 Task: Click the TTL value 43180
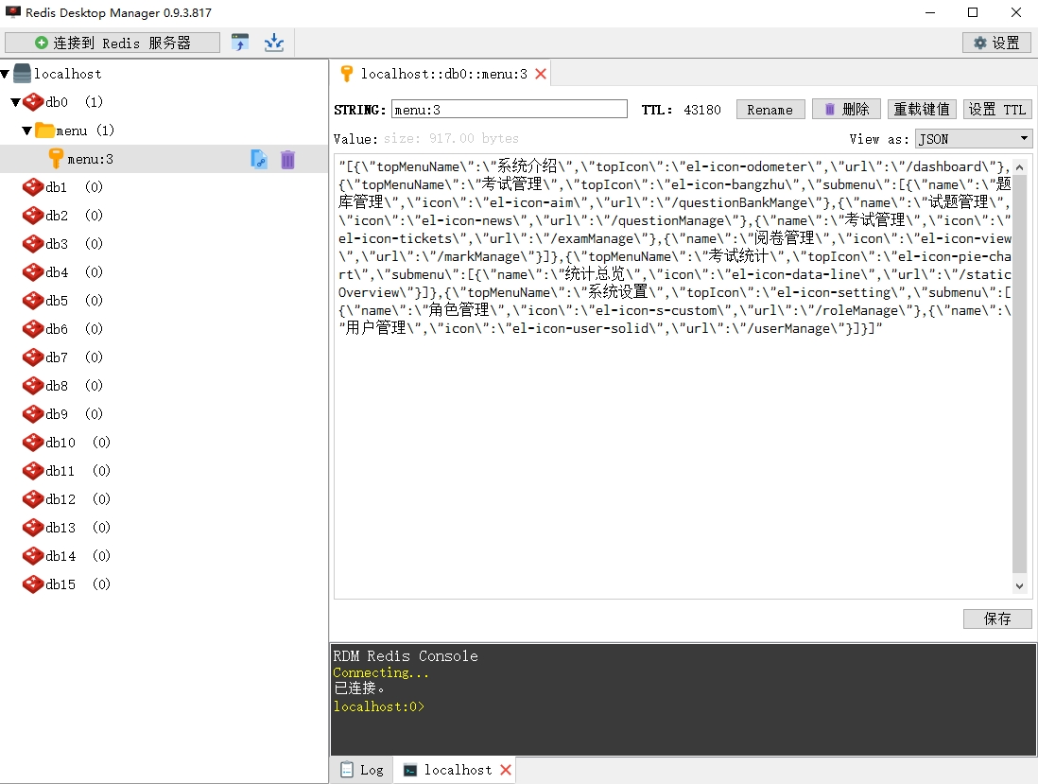click(x=701, y=110)
